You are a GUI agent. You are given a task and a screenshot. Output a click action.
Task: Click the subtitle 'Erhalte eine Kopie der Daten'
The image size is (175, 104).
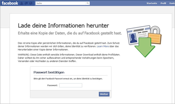click(70, 33)
